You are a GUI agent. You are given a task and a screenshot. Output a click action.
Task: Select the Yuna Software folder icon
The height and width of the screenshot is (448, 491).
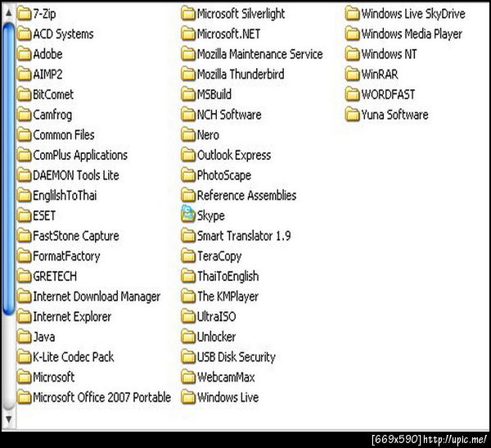(352, 115)
